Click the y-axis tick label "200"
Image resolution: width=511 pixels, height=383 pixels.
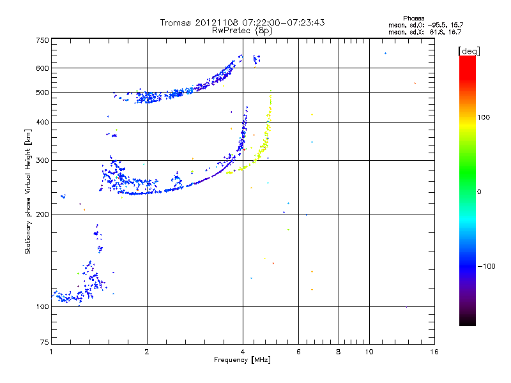[x=42, y=214]
